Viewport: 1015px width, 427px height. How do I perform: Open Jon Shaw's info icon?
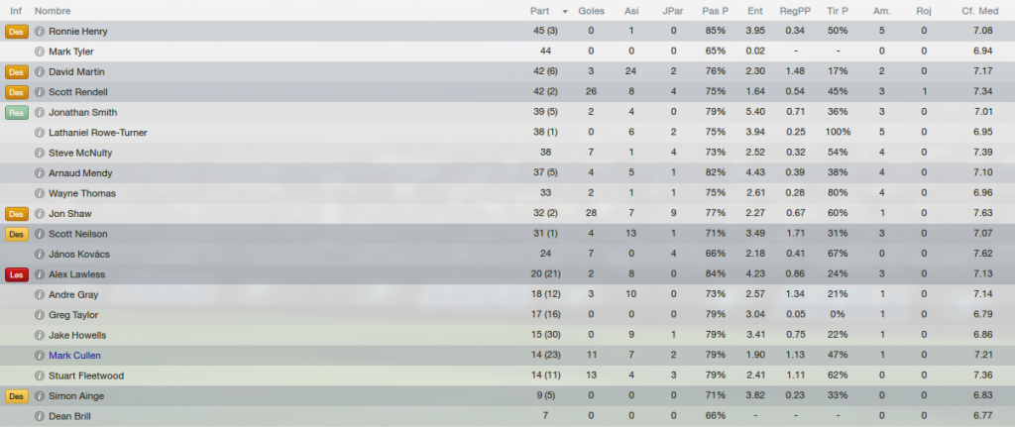(x=40, y=214)
